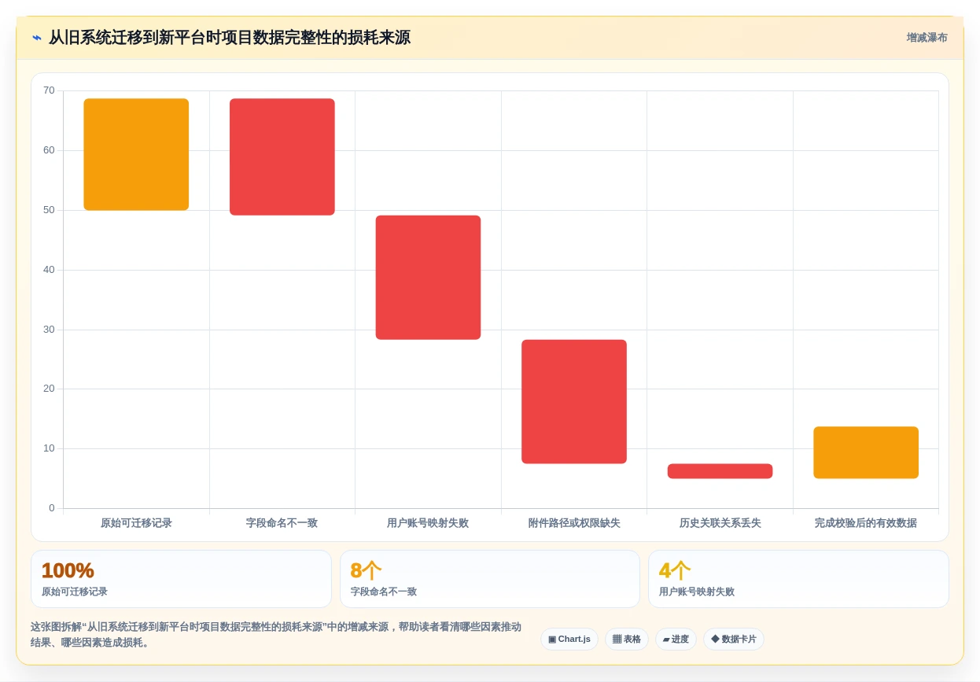
Task: Open the 4个 data card
Action: pos(798,579)
